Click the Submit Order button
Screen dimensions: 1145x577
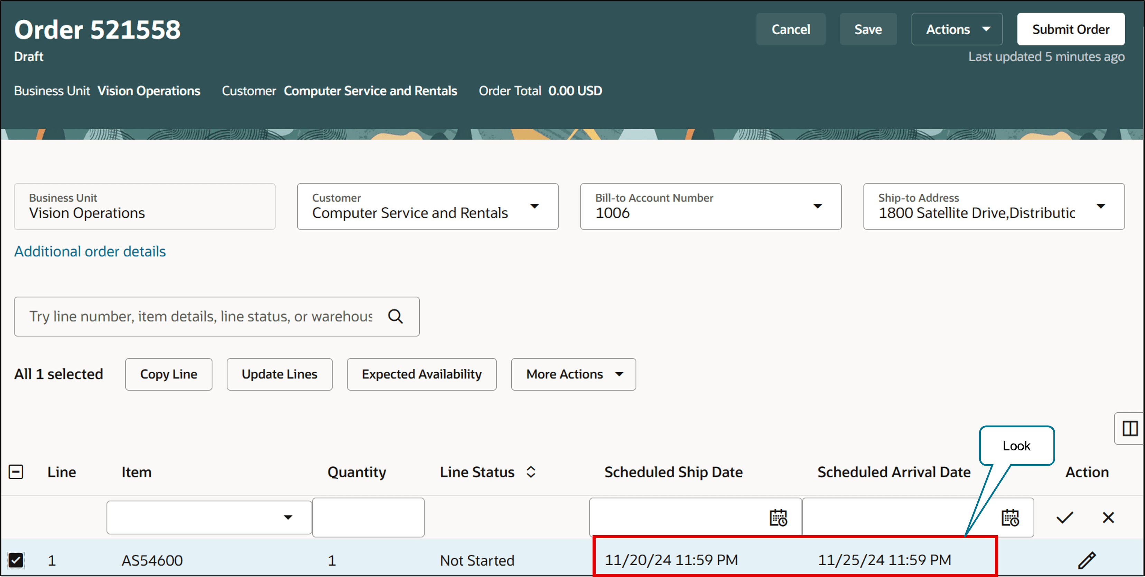1070,29
